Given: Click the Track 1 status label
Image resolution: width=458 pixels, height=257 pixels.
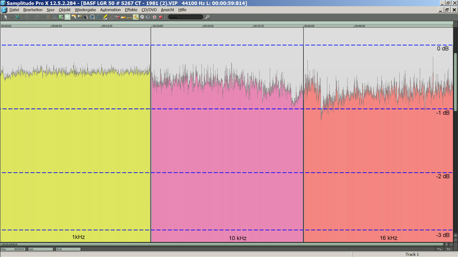Looking at the screenshot, I should [412, 255].
